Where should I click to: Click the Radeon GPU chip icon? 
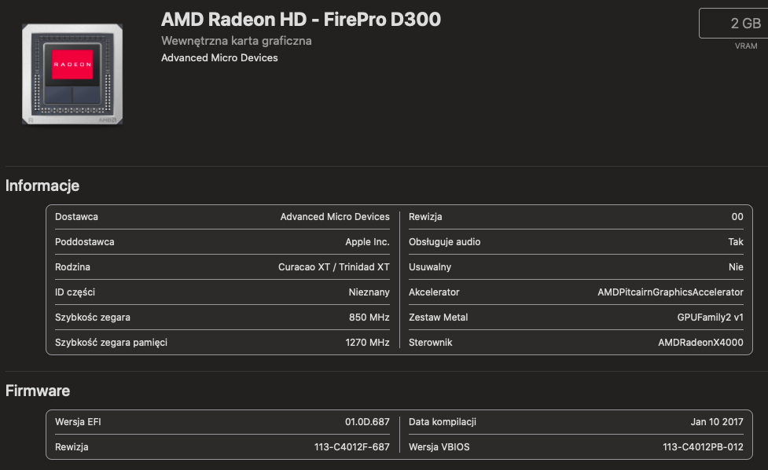(x=73, y=74)
